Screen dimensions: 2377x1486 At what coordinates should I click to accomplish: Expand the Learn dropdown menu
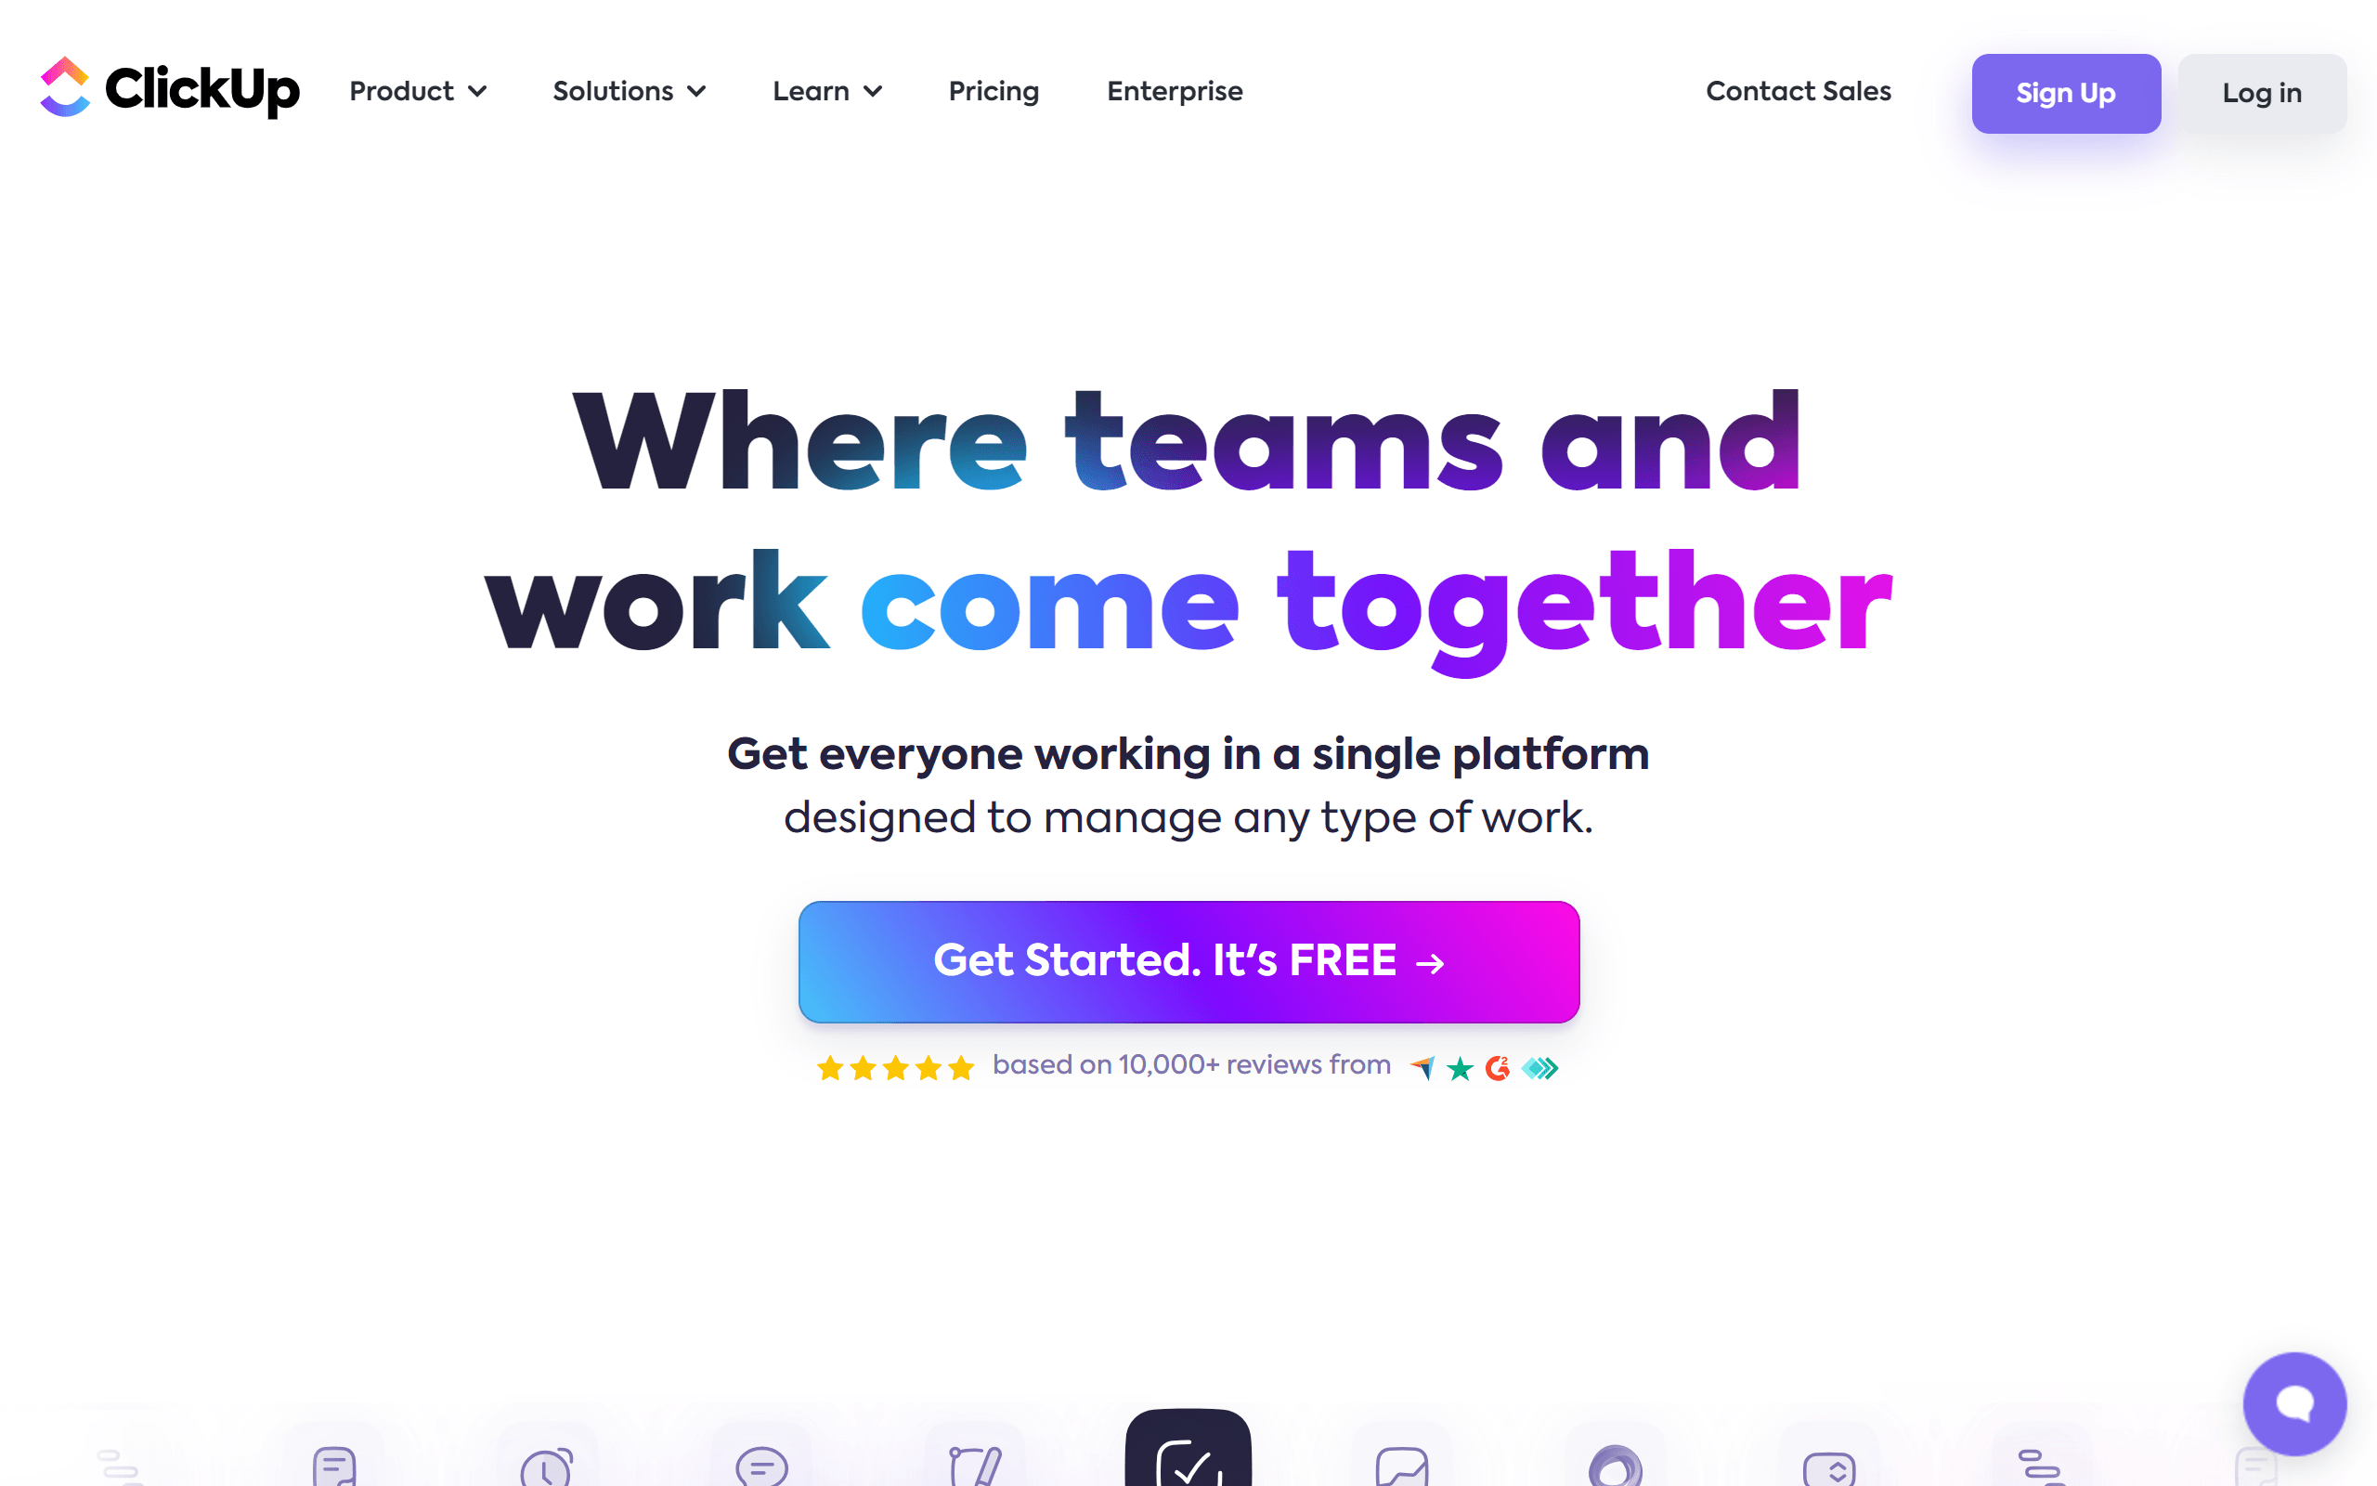coord(826,91)
